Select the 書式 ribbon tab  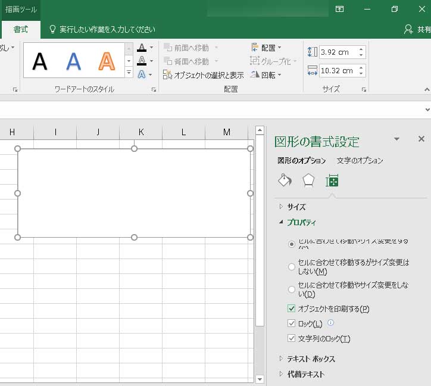click(21, 29)
